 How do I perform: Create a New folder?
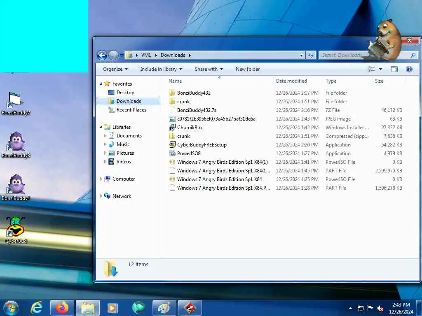(x=248, y=69)
